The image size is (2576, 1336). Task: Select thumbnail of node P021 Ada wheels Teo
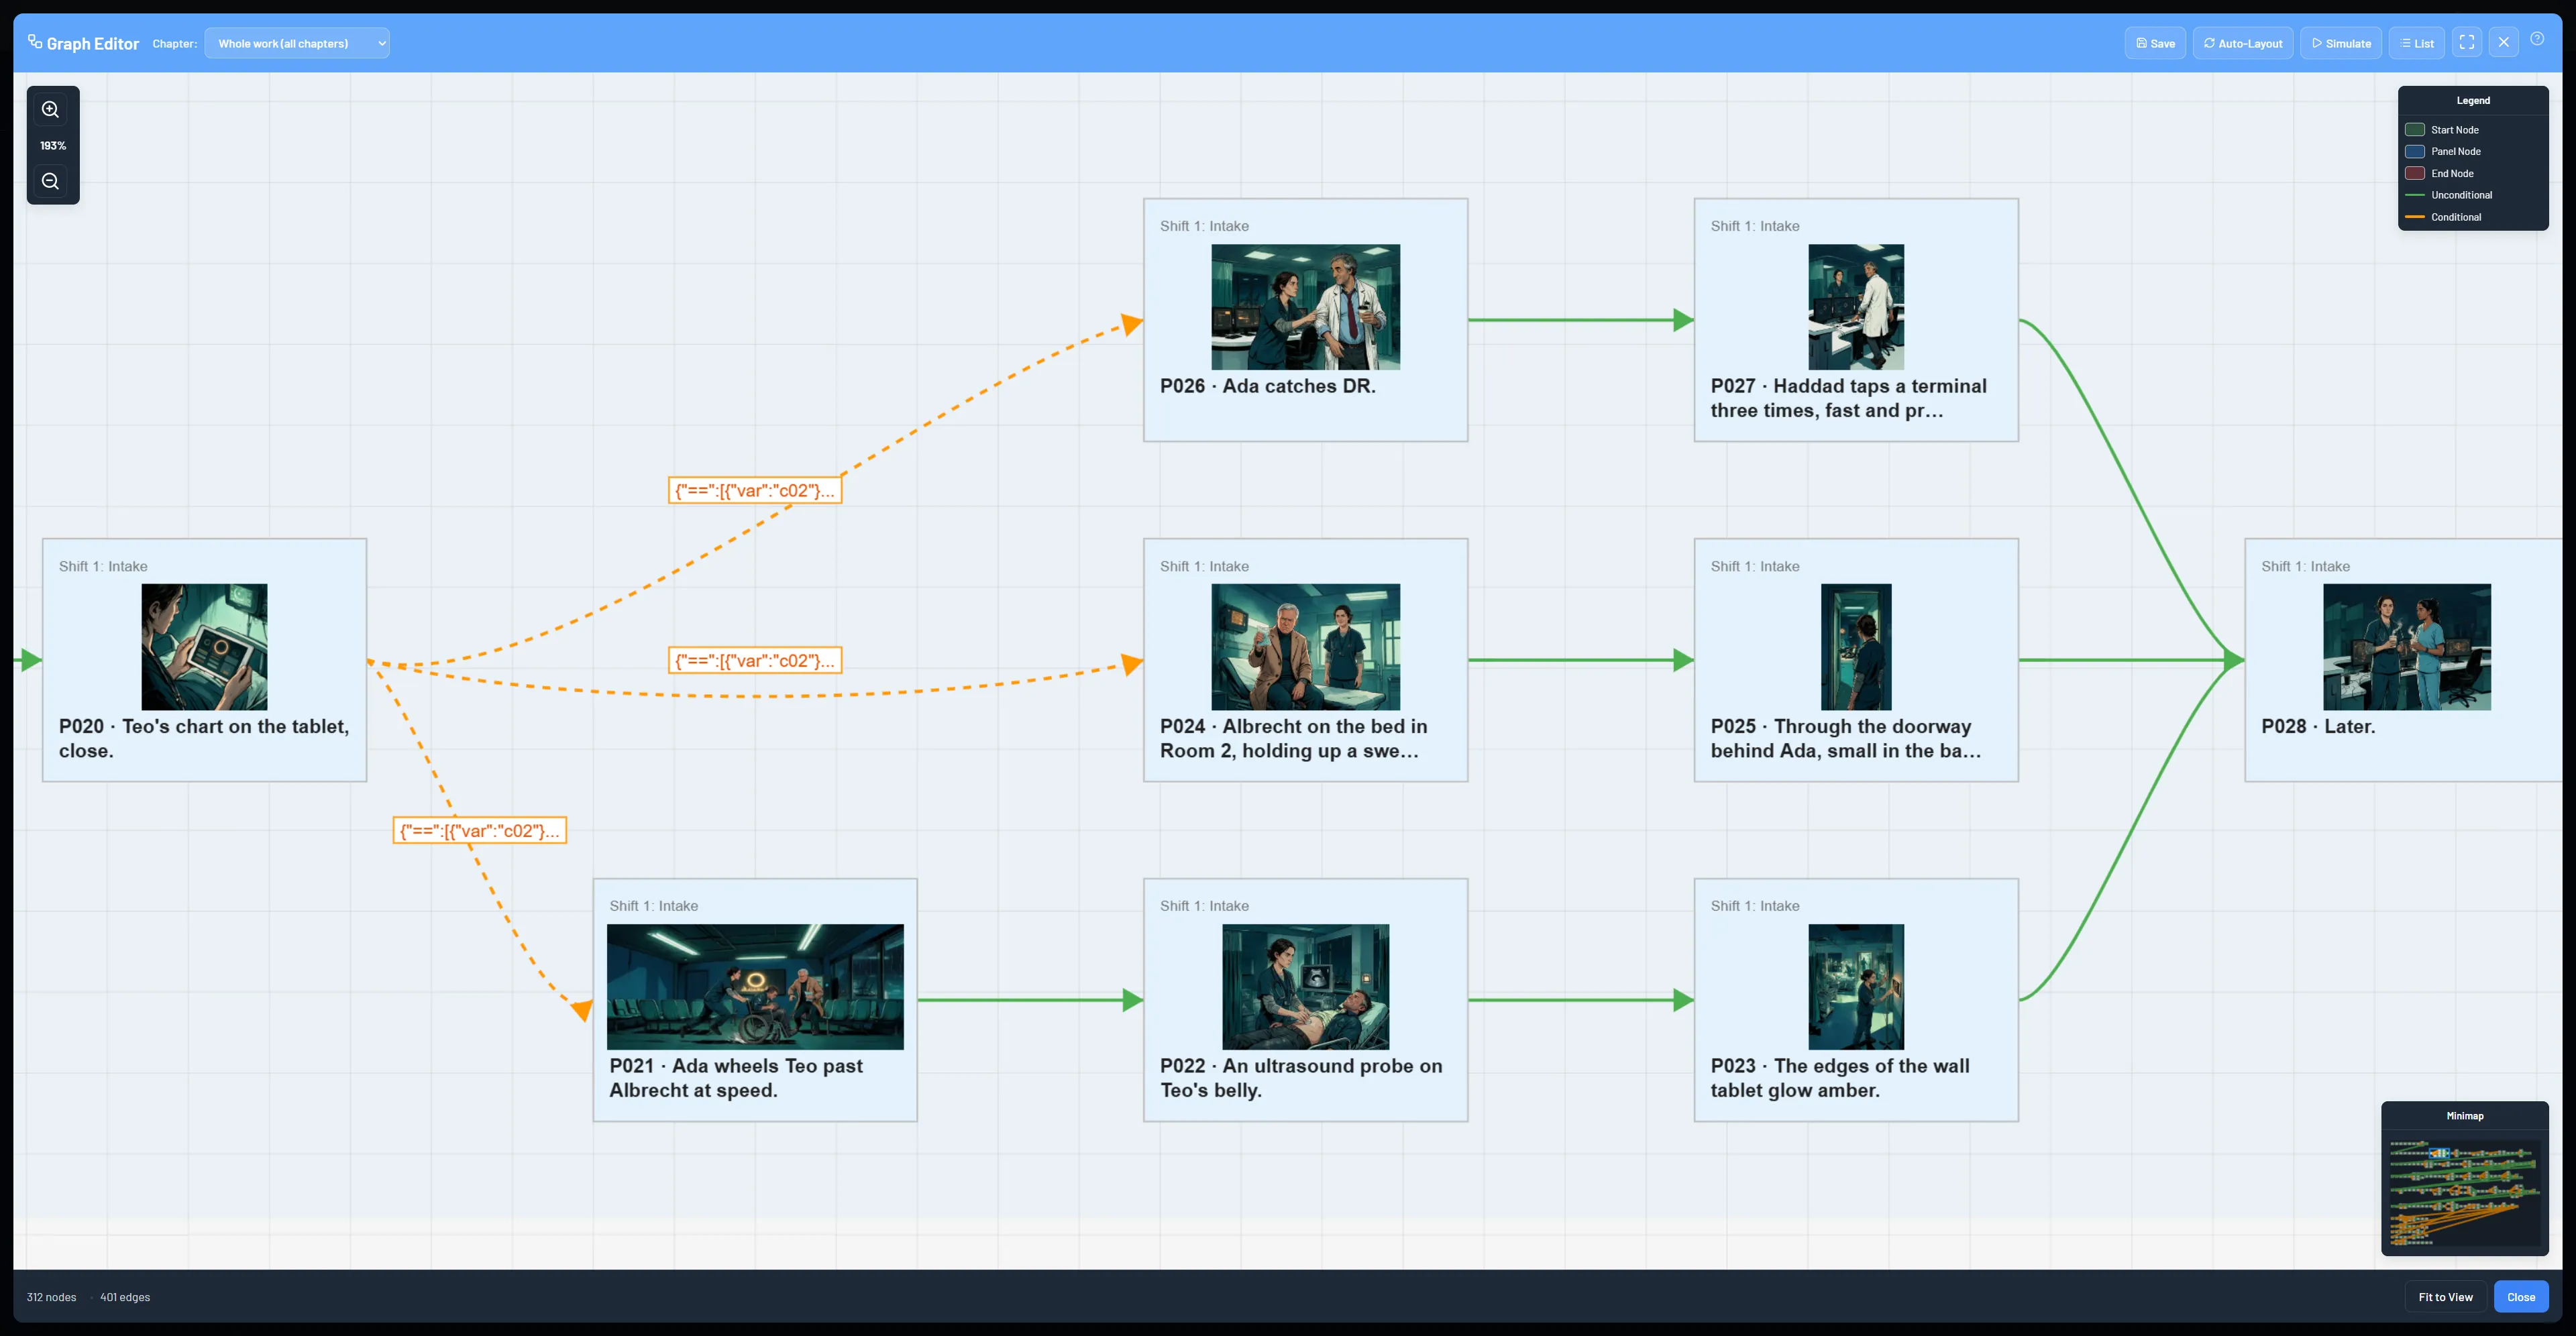[x=755, y=987]
